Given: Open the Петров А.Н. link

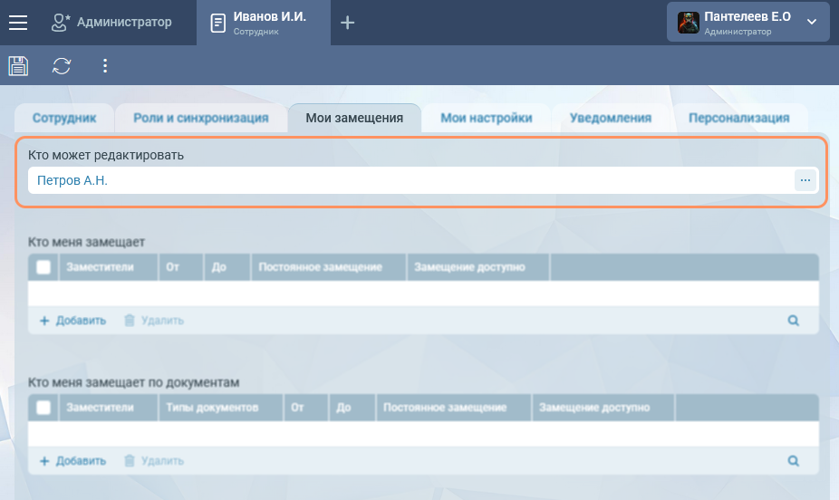Looking at the screenshot, I should [x=72, y=180].
